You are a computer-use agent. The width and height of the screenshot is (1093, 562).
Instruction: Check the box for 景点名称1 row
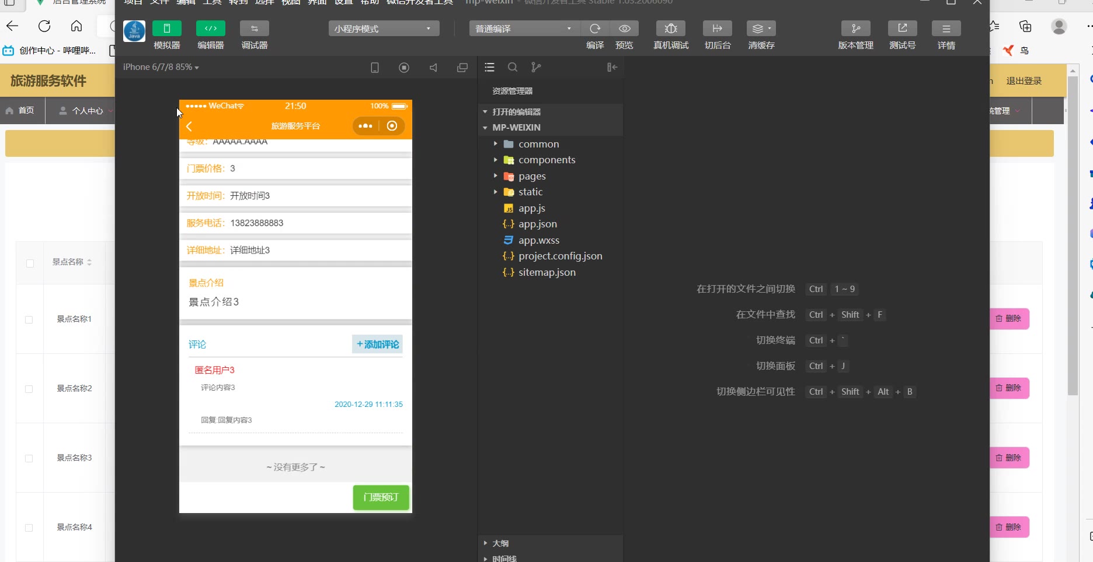click(29, 319)
